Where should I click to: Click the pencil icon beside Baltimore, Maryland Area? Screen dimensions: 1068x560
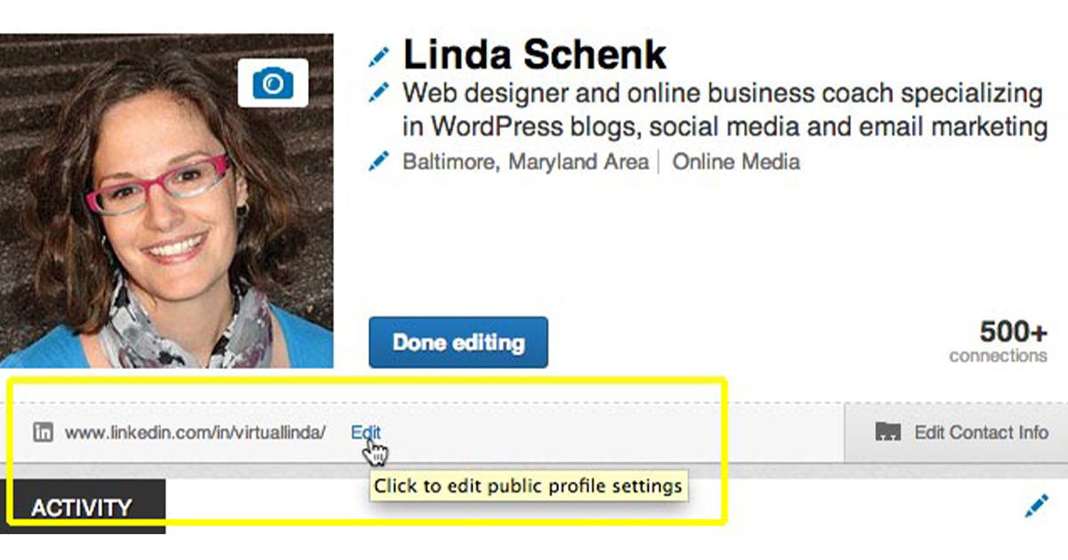tap(379, 162)
